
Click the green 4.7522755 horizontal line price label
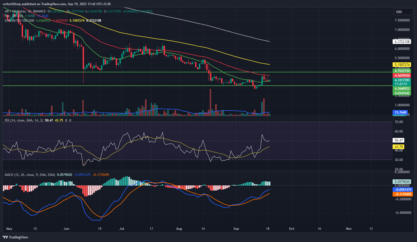402,71
